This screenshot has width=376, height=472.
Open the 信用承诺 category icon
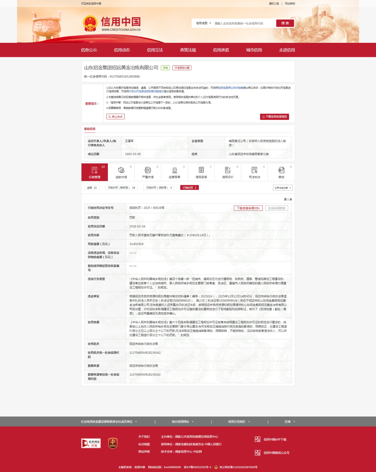coord(201,170)
